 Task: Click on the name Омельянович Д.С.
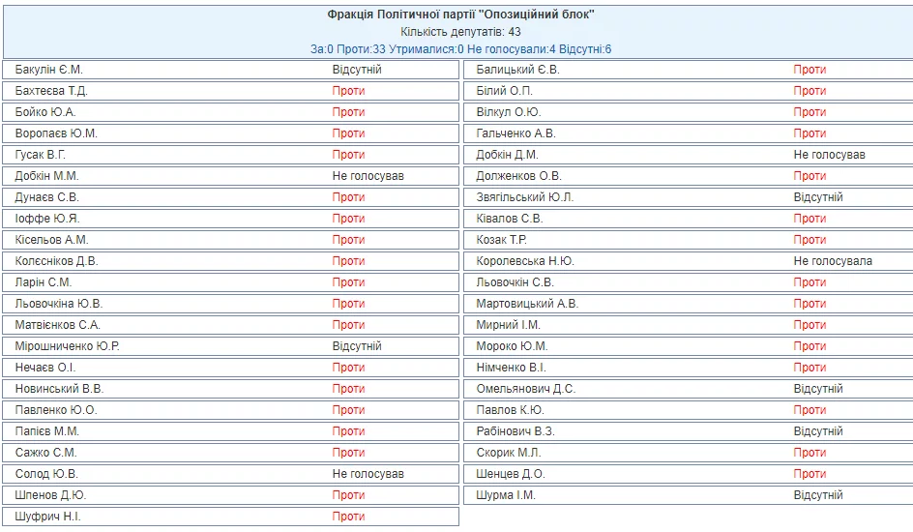point(525,389)
